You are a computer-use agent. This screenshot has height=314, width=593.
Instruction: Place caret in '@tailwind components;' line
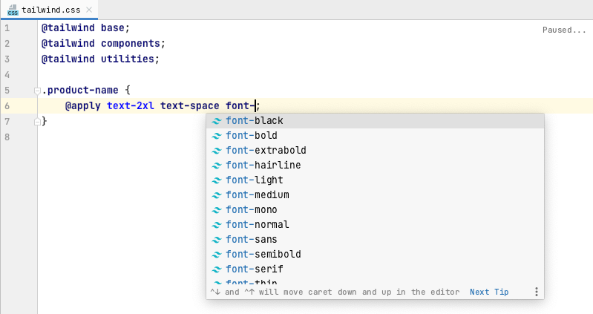(103, 44)
